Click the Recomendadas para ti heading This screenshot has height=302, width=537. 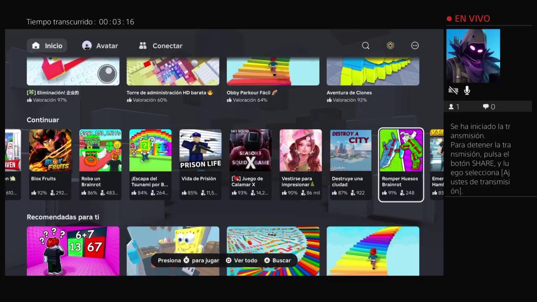(x=63, y=217)
